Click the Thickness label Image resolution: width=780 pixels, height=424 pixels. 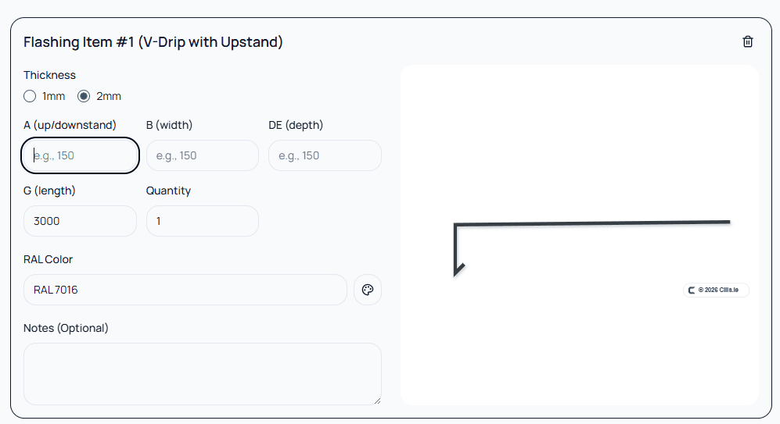click(x=49, y=75)
